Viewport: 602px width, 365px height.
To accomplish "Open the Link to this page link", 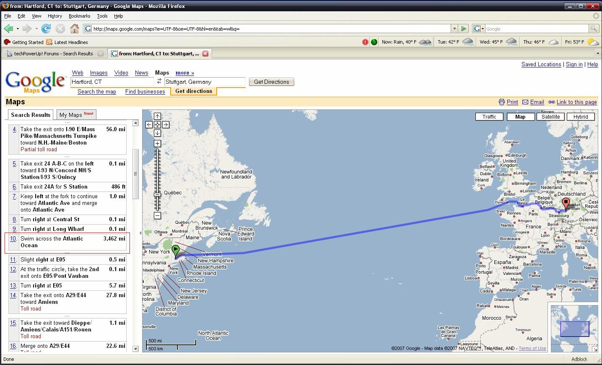I will 576,102.
